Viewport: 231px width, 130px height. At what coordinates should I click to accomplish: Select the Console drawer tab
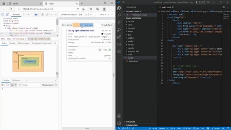click(6, 80)
